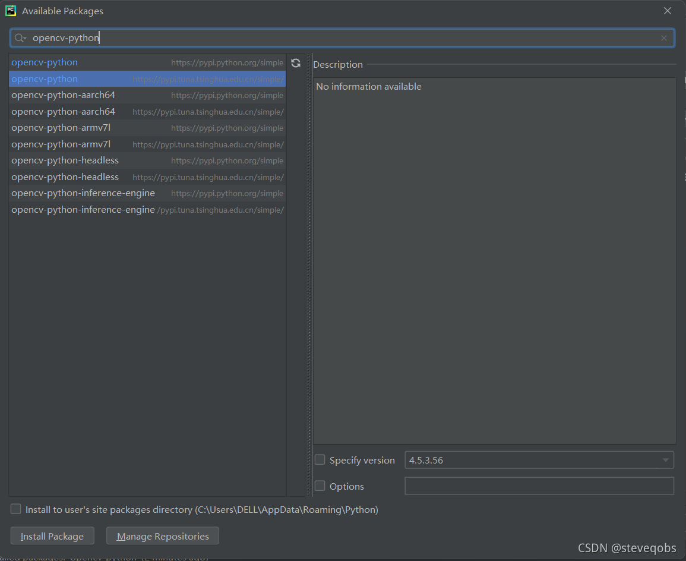The image size is (686, 561).
Task: Check Install to user's site packages directory
Action: [16, 509]
